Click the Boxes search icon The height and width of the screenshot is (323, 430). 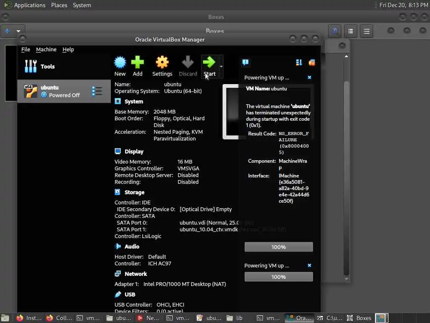(x=335, y=31)
